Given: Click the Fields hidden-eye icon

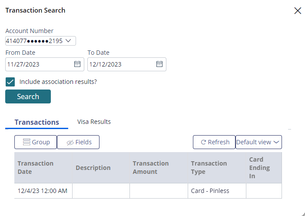Looking at the screenshot, I should 70,143.
